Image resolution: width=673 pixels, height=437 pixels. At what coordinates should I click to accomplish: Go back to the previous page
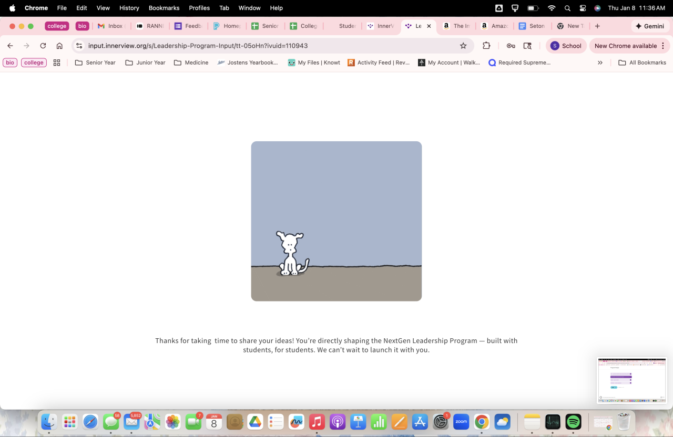[10, 46]
